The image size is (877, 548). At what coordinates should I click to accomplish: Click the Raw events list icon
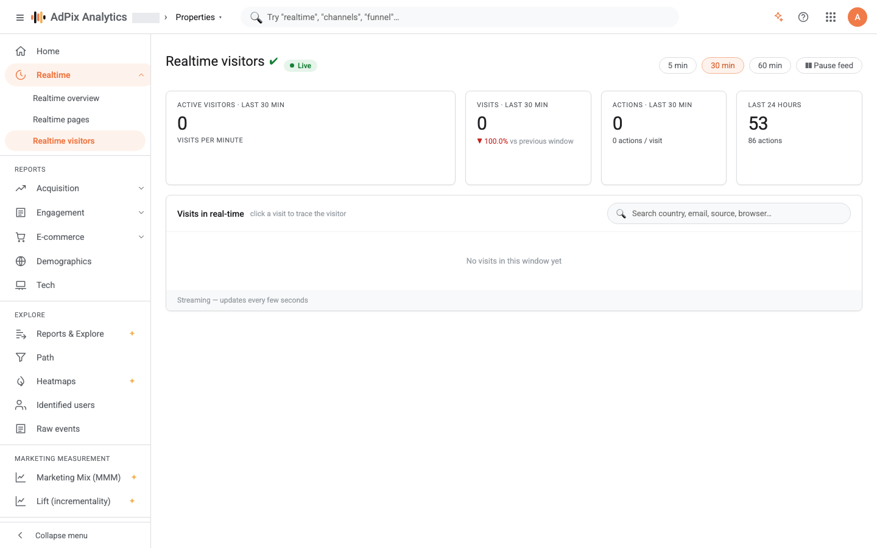21,429
